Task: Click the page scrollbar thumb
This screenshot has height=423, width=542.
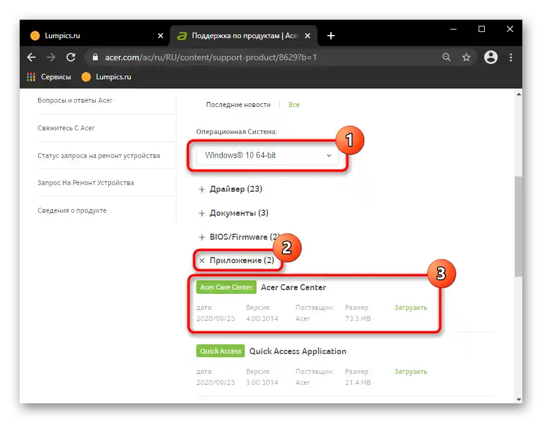Action: tap(519, 226)
